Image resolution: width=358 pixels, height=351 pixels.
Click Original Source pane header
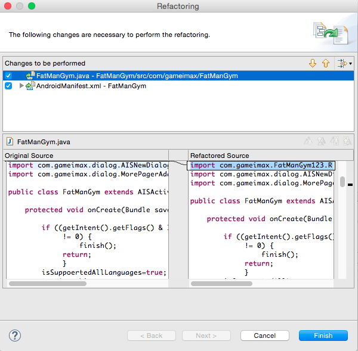(86, 156)
